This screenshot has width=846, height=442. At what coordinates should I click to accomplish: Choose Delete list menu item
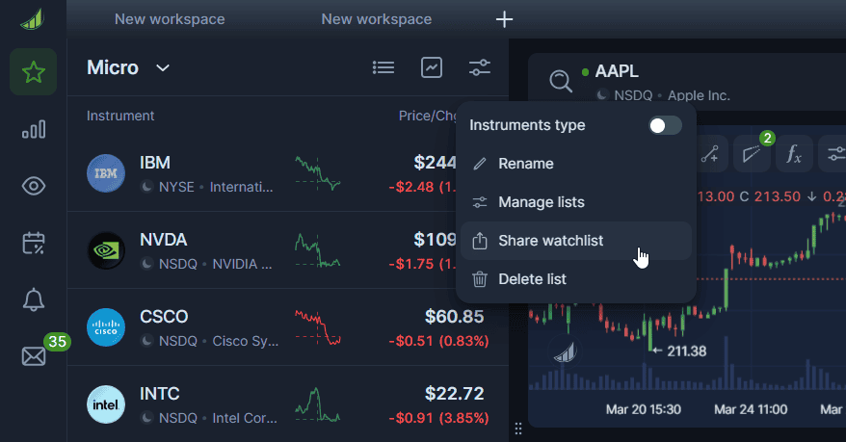(x=575, y=279)
